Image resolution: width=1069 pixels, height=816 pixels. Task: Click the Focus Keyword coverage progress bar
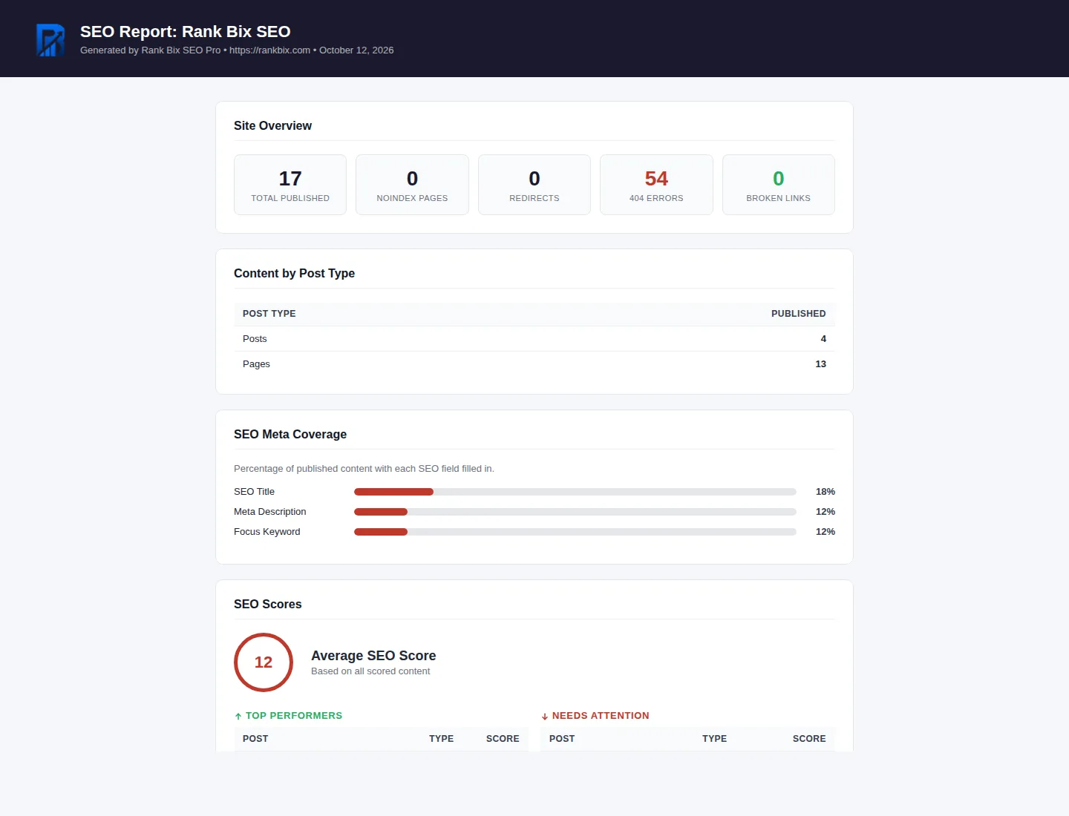[575, 532]
